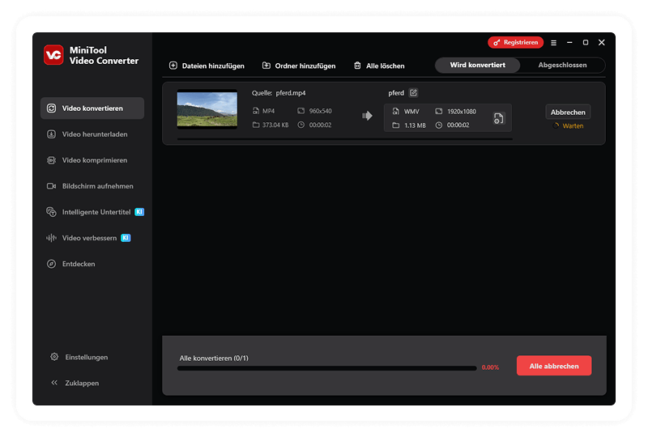Click Dateien hinzufügen

point(207,66)
